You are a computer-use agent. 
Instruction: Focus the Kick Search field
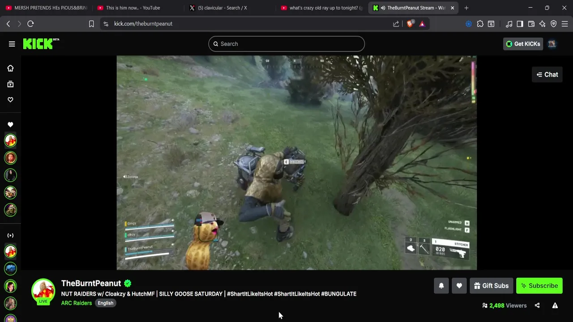(x=286, y=44)
